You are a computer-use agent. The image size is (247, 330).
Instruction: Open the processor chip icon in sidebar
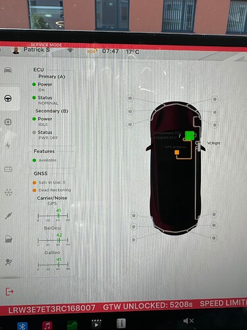coord(8,122)
